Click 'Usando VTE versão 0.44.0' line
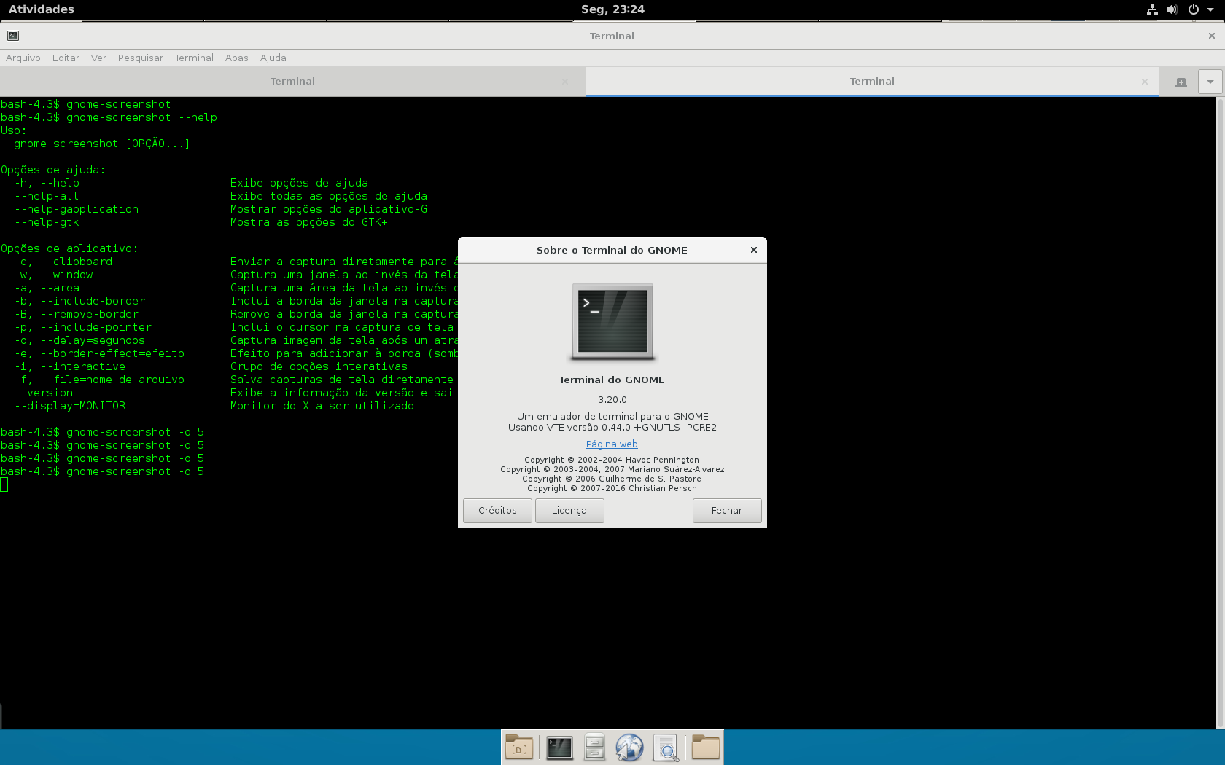Image resolution: width=1225 pixels, height=765 pixels. (612, 428)
